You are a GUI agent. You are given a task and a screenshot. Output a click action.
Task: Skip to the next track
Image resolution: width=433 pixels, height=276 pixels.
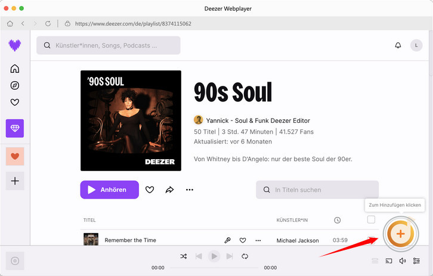click(x=229, y=256)
